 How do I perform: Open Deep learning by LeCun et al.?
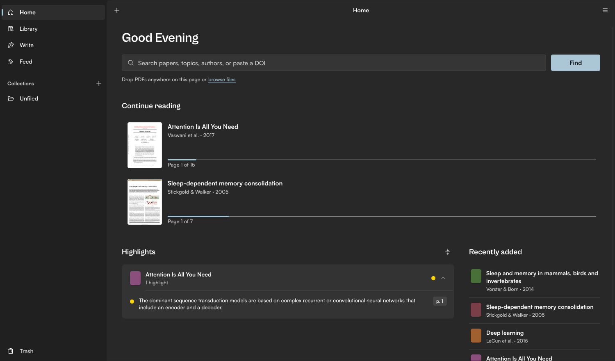tap(535, 336)
